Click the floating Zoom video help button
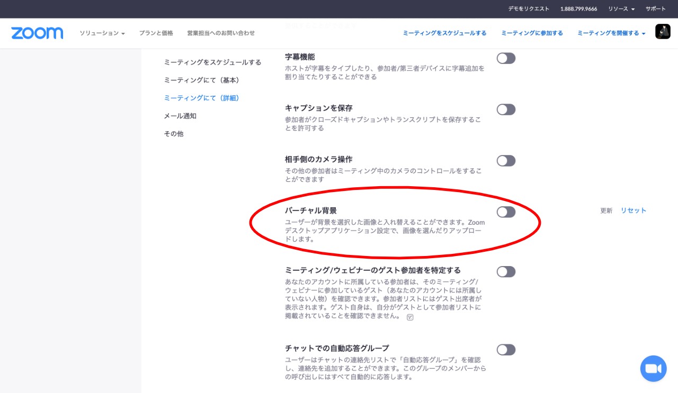The width and height of the screenshot is (678, 393). (653, 369)
